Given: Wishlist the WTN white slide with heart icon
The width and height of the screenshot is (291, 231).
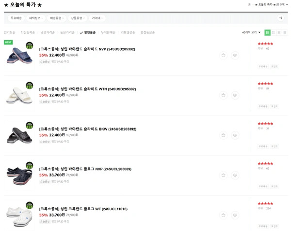Looking at the screenshot, I should tap(235, 96).
